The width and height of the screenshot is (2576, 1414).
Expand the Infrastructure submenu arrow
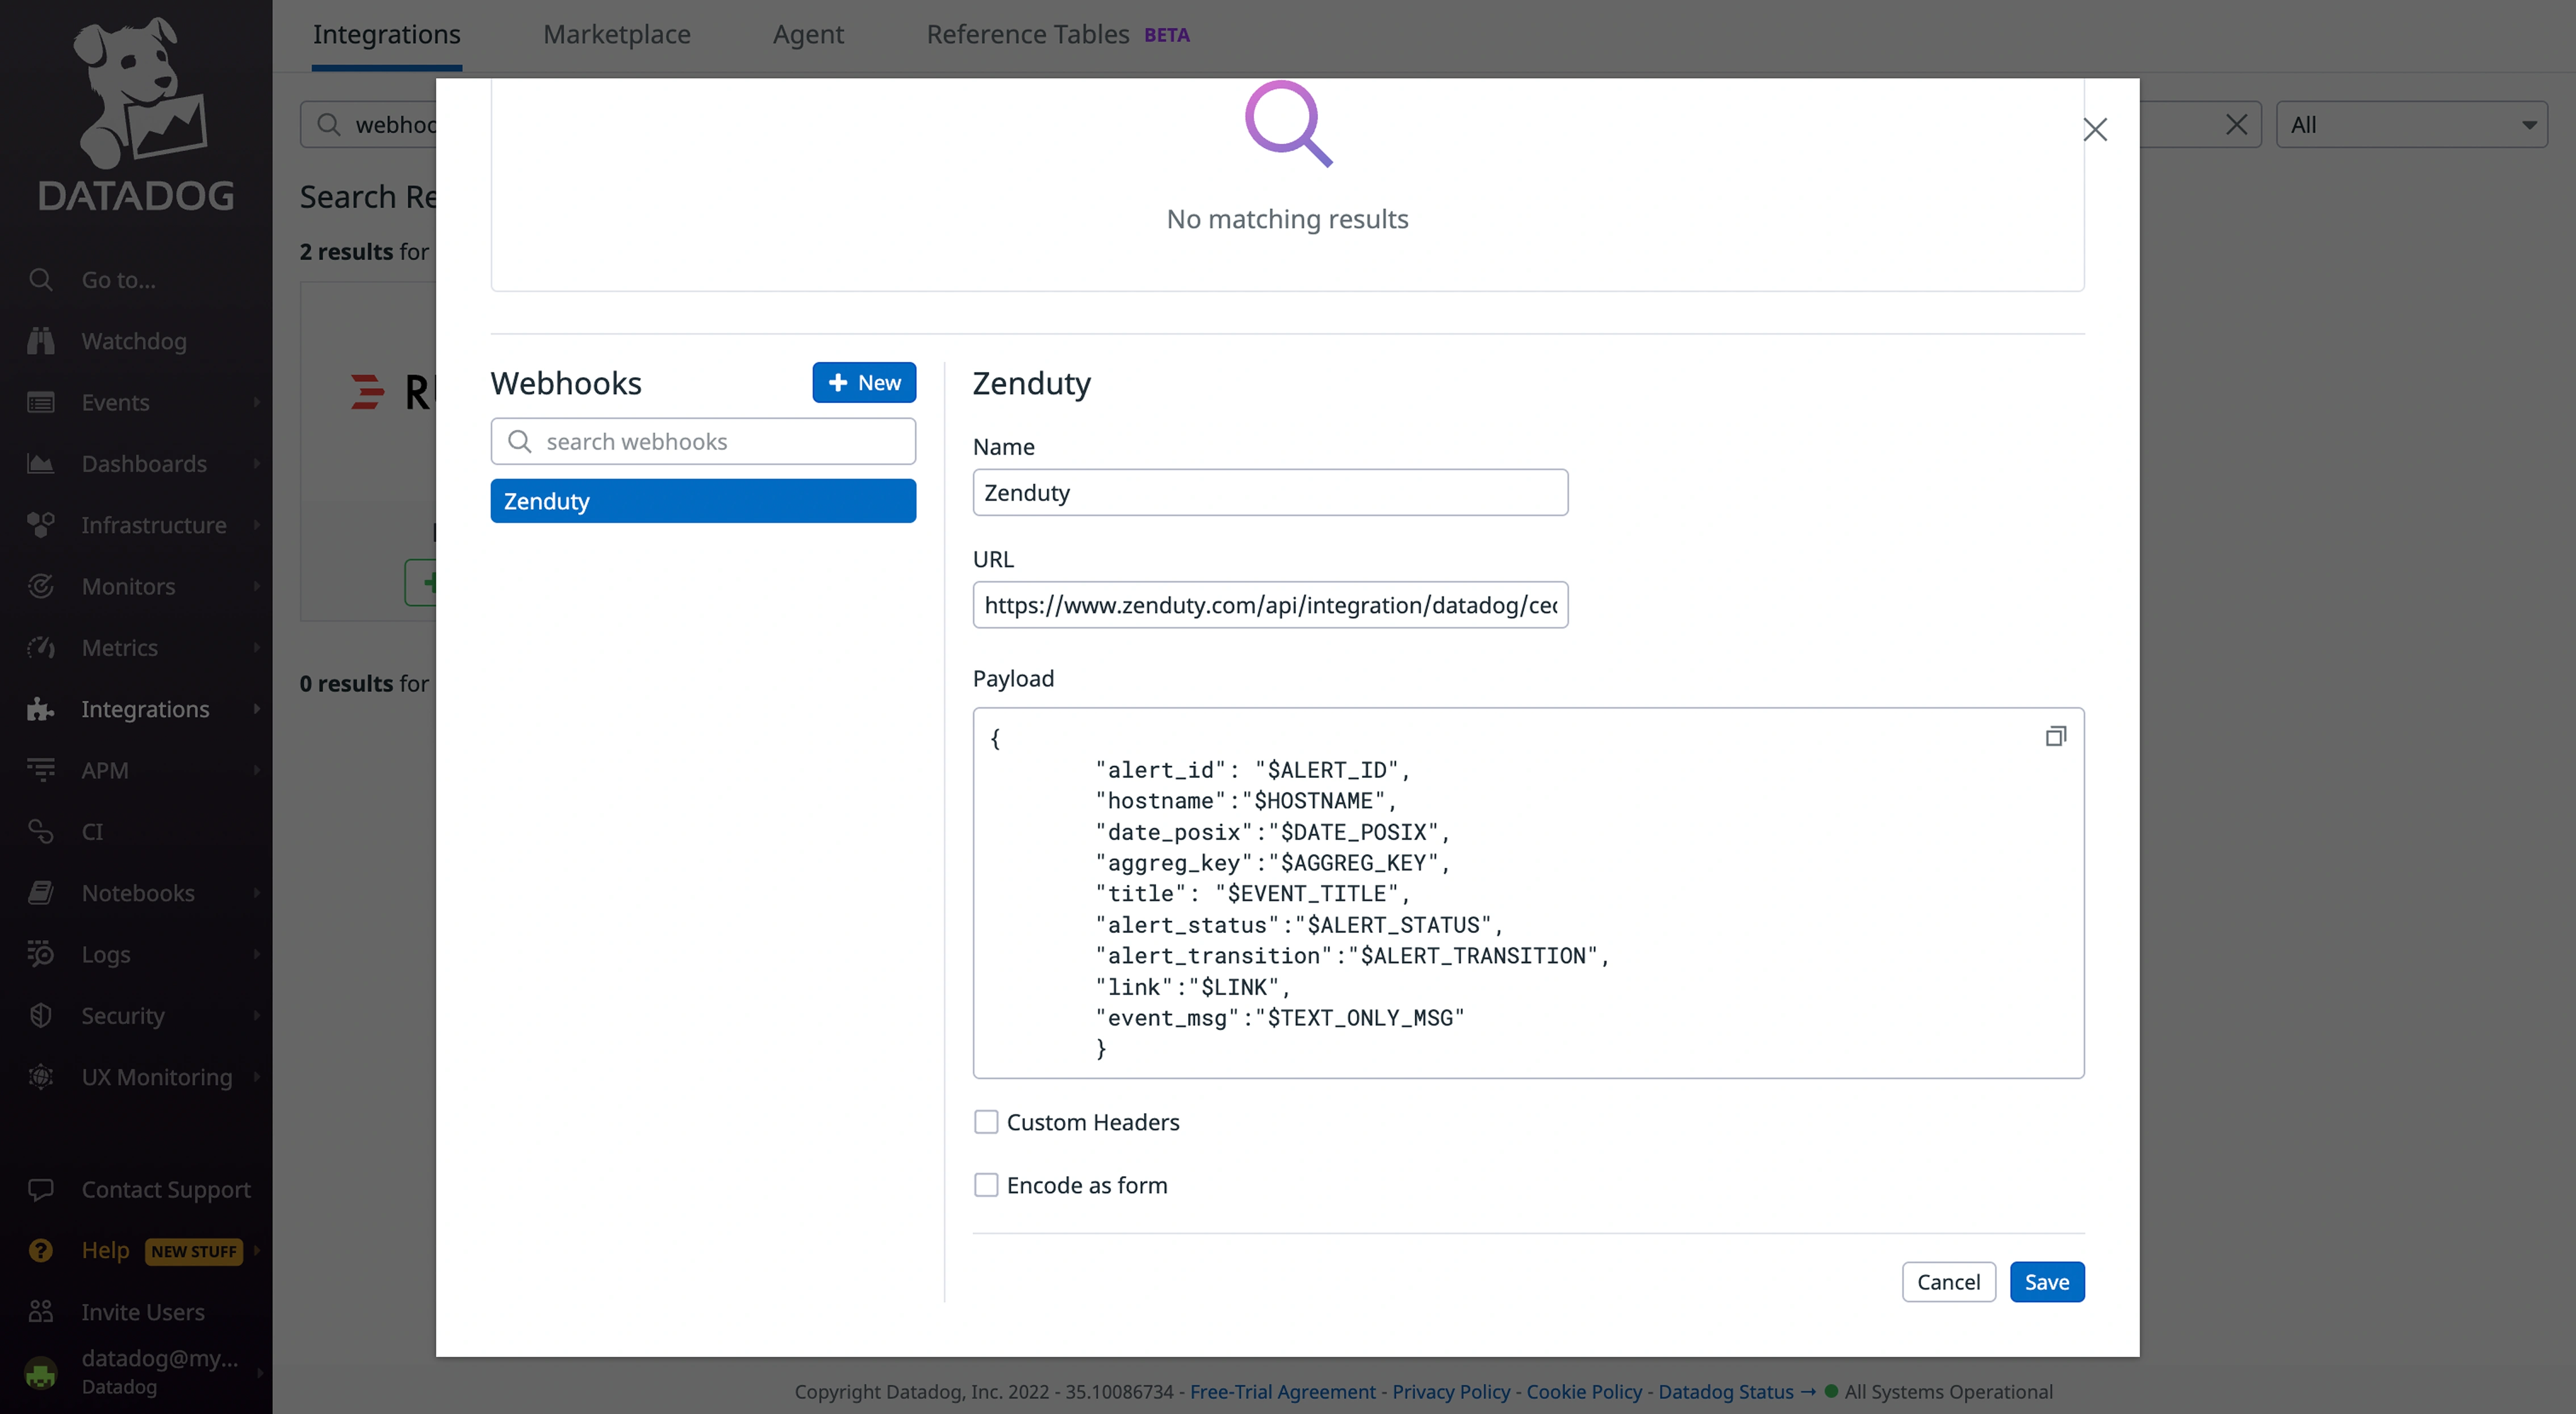[x=257, y=525]
